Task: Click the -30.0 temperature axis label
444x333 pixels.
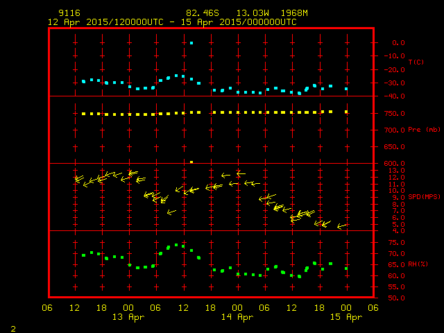Action: [395, 83]
